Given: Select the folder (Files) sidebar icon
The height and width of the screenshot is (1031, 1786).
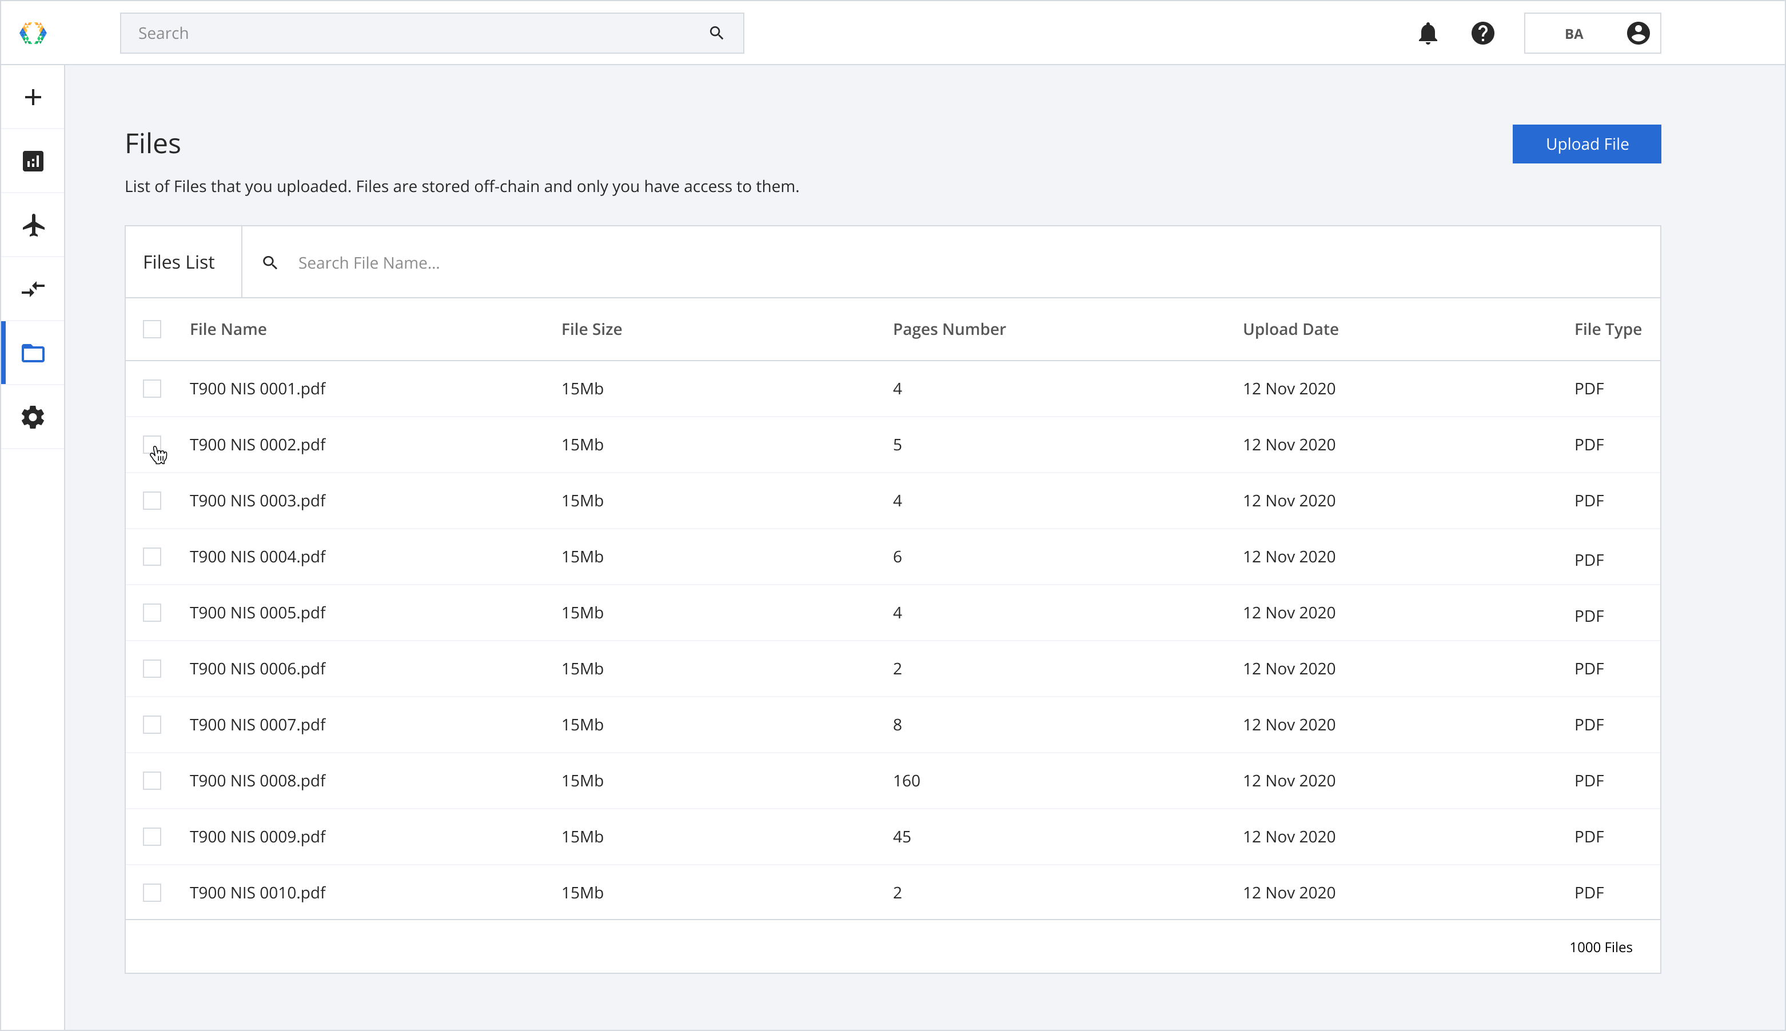Looking at the screenshot, I should tap(33, 353).
